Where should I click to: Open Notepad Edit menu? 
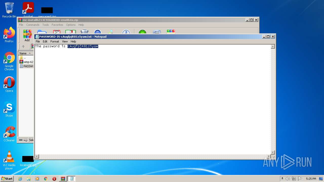tap(45, 41)
